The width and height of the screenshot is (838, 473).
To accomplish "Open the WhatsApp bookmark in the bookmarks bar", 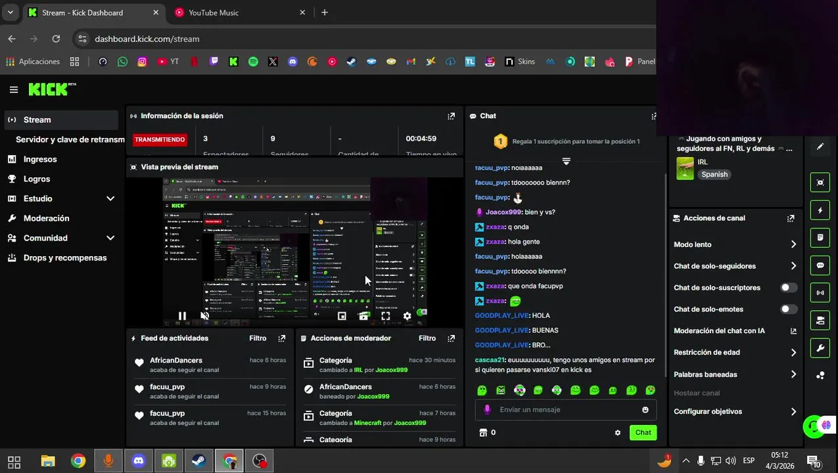I will 122,62.
